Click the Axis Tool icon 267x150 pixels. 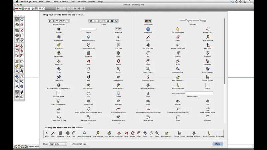(x=207, y=45)
